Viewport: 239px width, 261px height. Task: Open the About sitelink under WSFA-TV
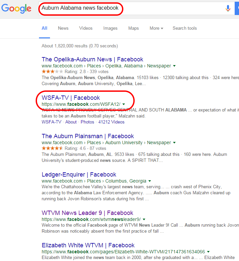[x=71, y=122]
